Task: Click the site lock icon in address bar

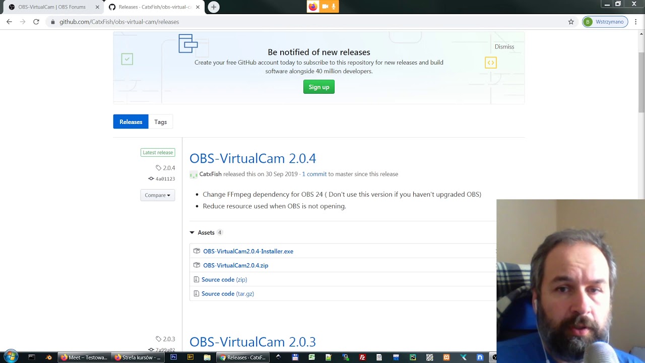Action: click(x=52, y=22)
